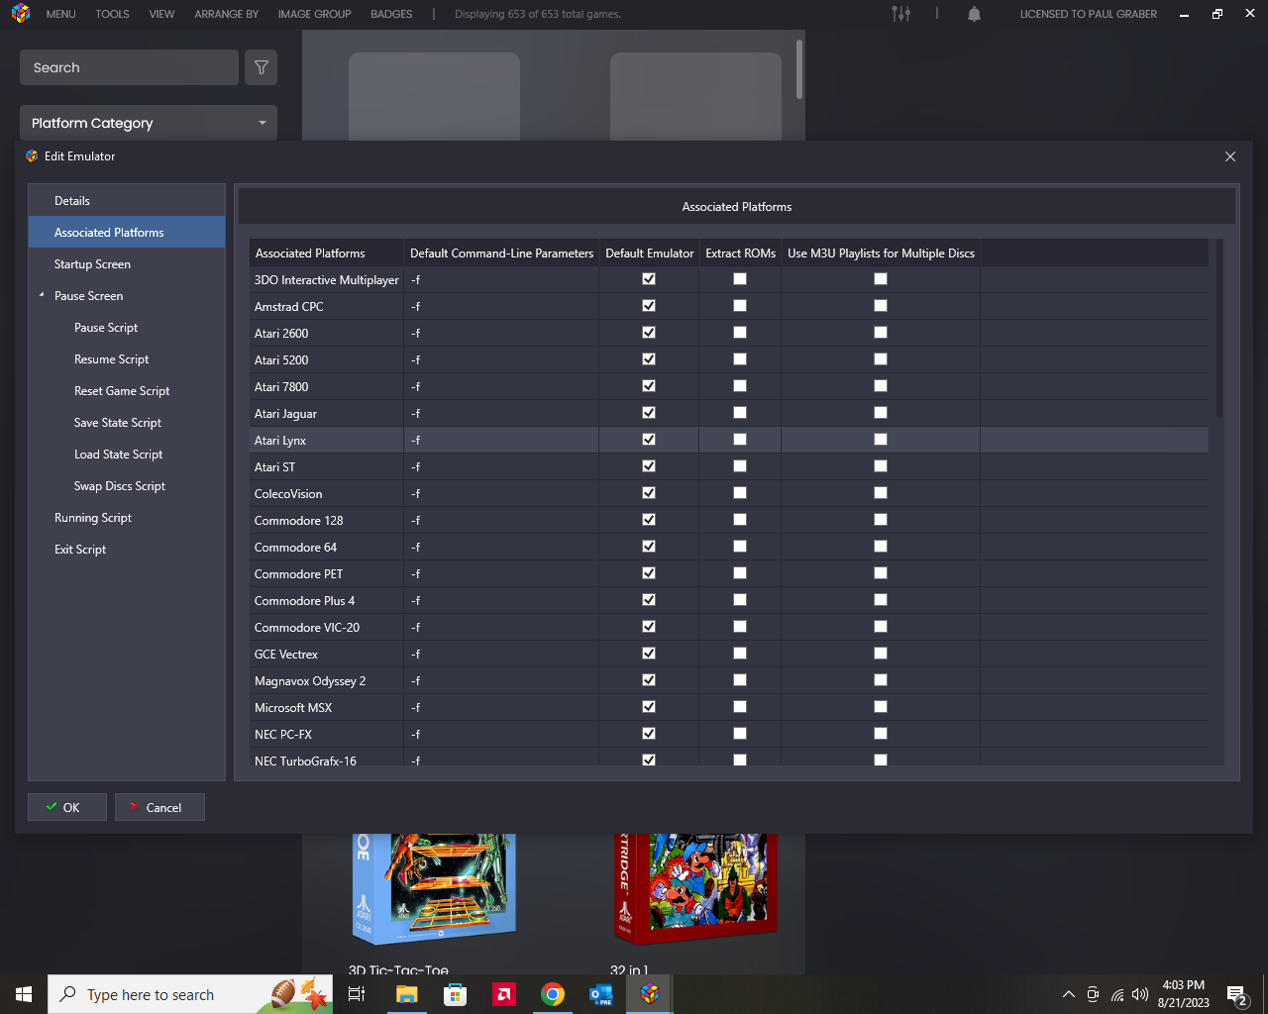Select Save State Script in the sidebar
Screen dimensions: 1268x1014
[x=127, y=422]
